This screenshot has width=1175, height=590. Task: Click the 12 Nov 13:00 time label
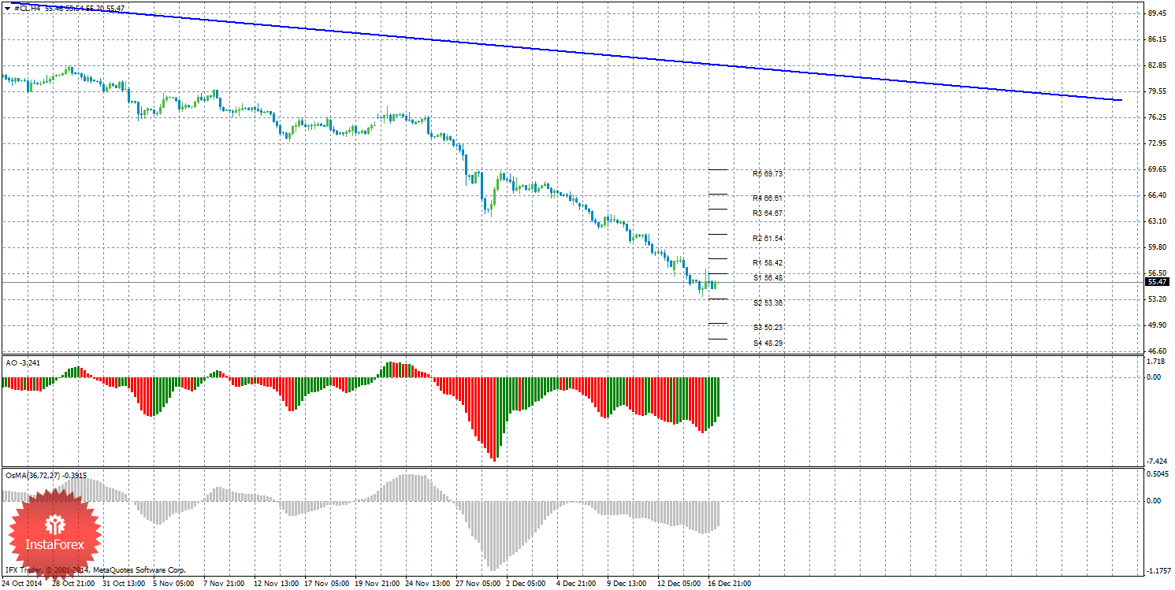coord(276,584)
